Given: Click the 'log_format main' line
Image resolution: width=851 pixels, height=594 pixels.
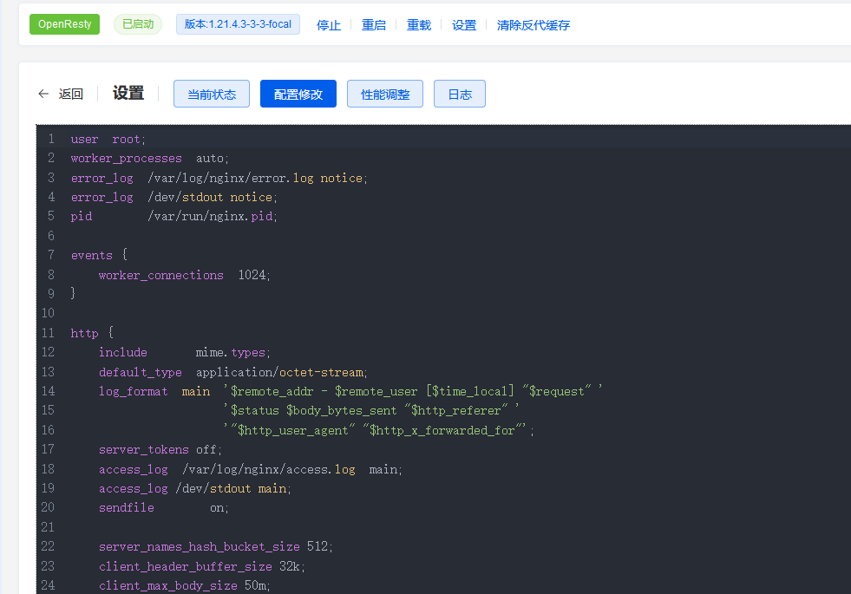Looking at the screenshot, I should pos(350,392).
